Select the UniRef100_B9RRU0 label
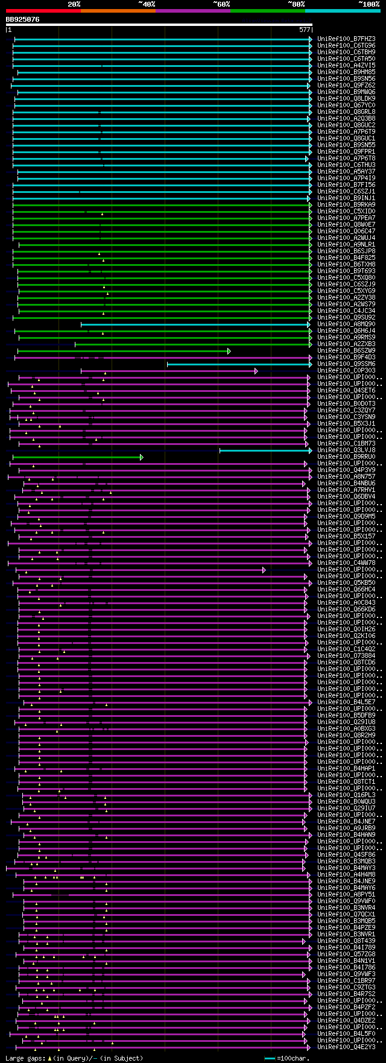Viewport: 386px width, 1063px height. [x=346, y=457]
